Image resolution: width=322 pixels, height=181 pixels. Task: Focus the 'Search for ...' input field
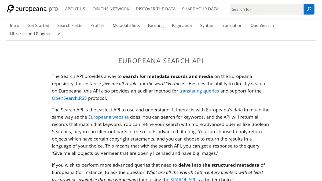coord(266,9)
